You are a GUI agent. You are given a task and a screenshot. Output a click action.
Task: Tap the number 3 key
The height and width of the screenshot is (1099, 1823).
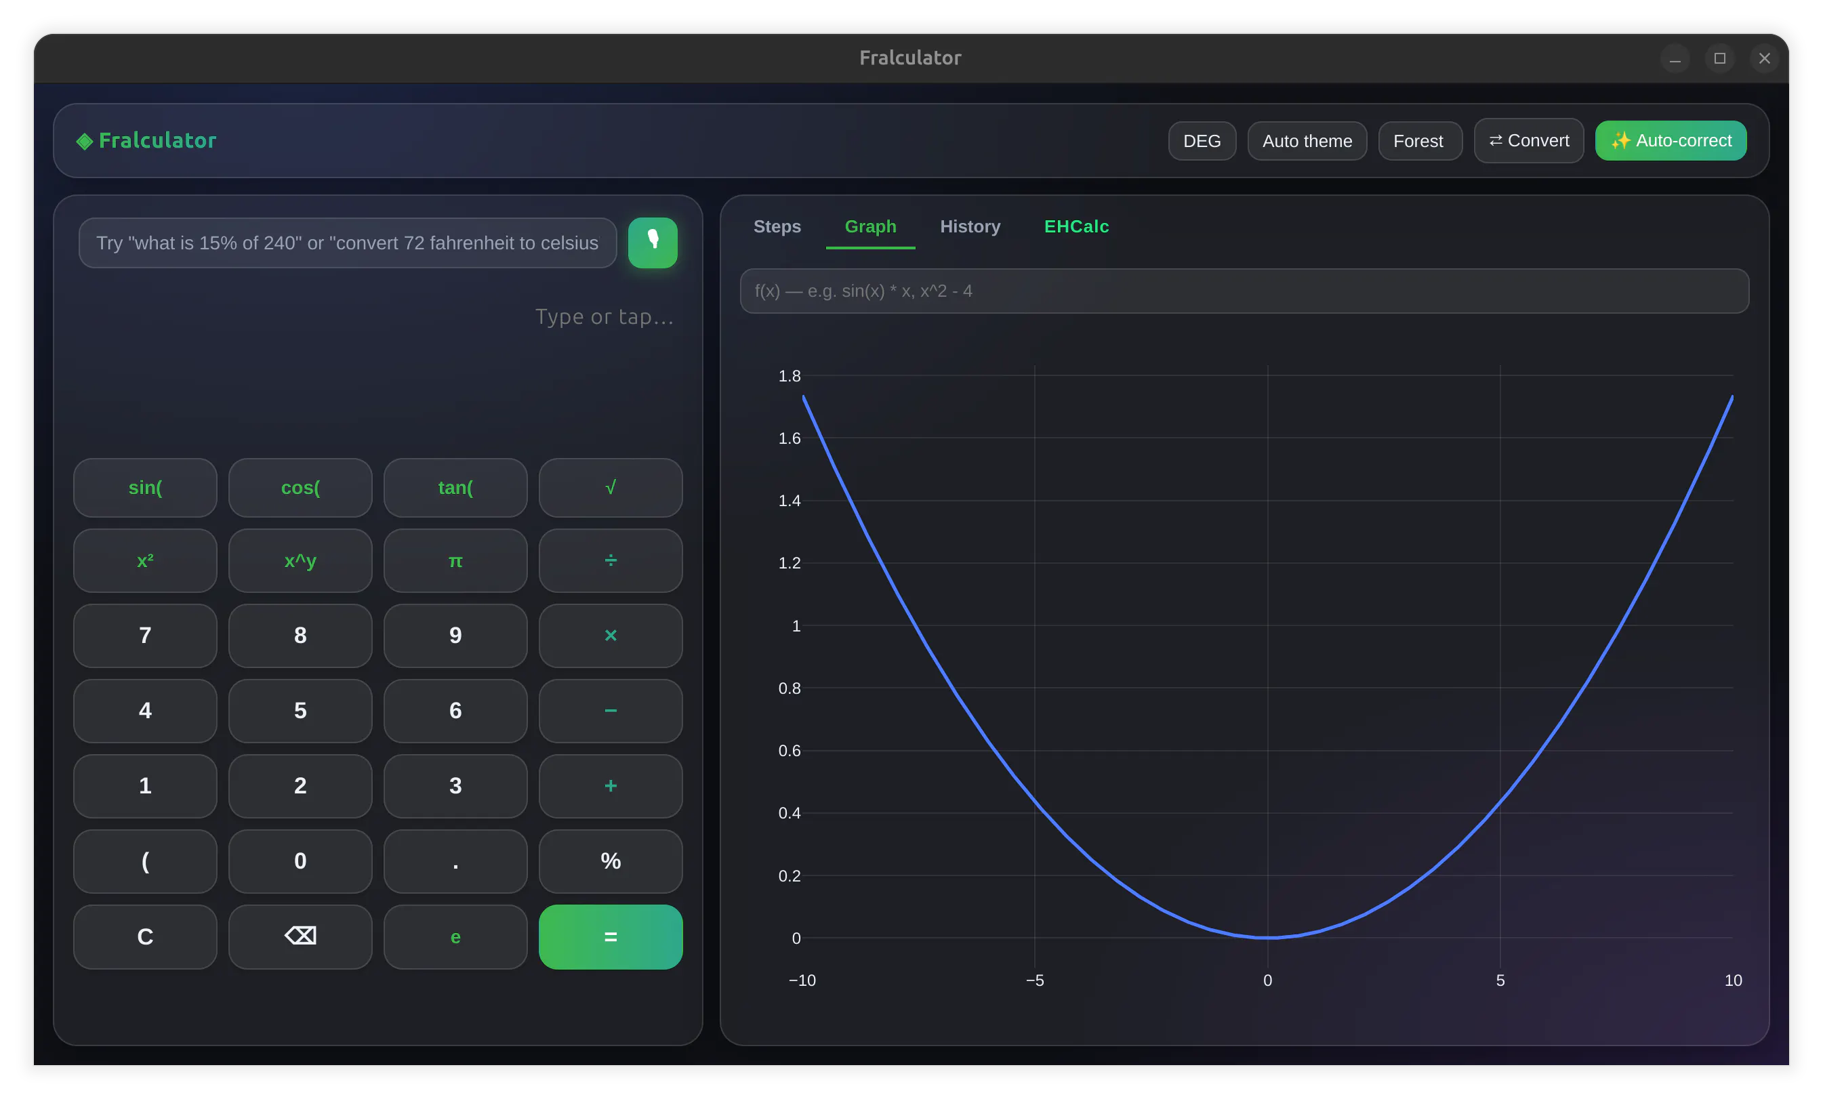[455, 785]
